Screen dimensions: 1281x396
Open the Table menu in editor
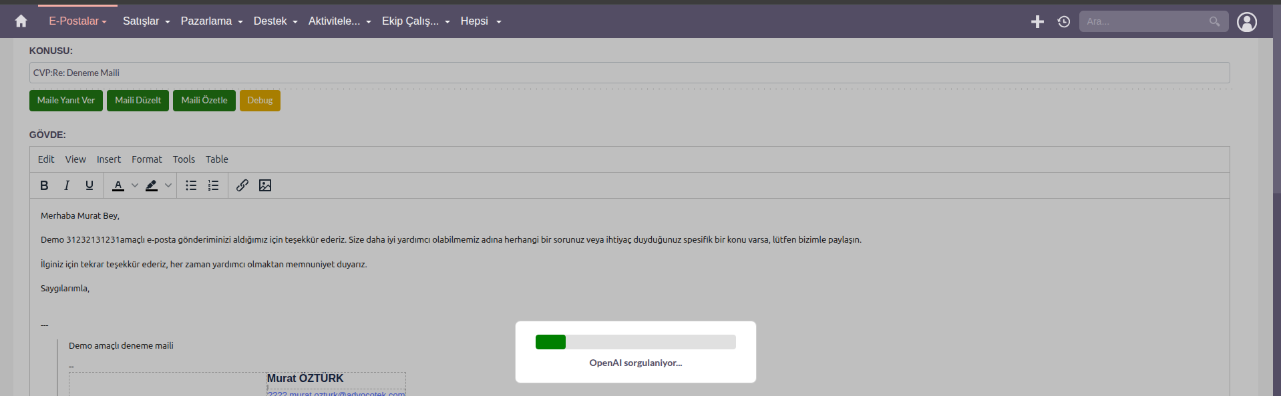(x=217, y=159)
